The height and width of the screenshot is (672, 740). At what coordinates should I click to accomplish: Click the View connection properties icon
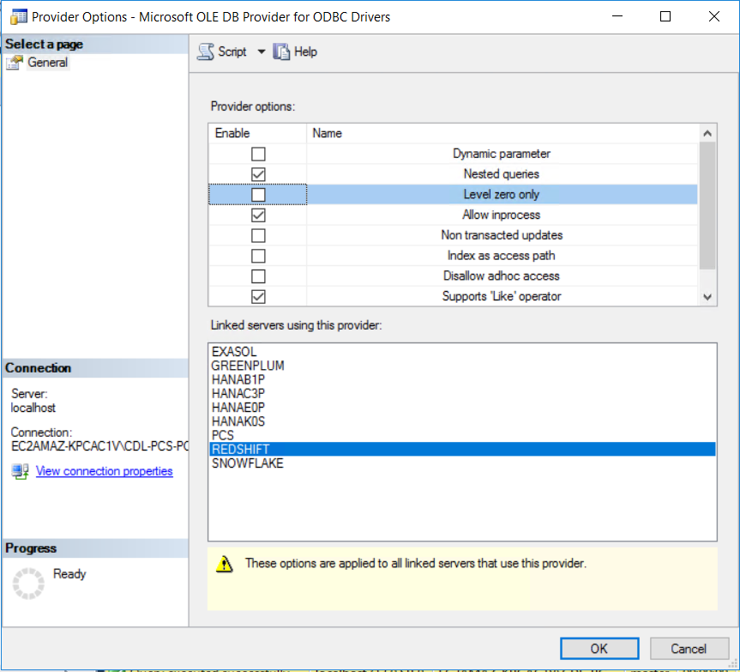21,471
